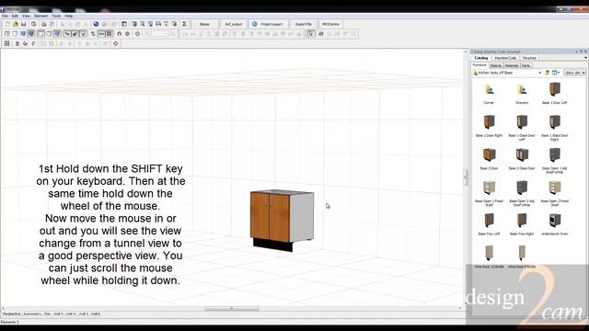Open the Drawers folder in catalog
Screen dimensions: 589x331
522,94
